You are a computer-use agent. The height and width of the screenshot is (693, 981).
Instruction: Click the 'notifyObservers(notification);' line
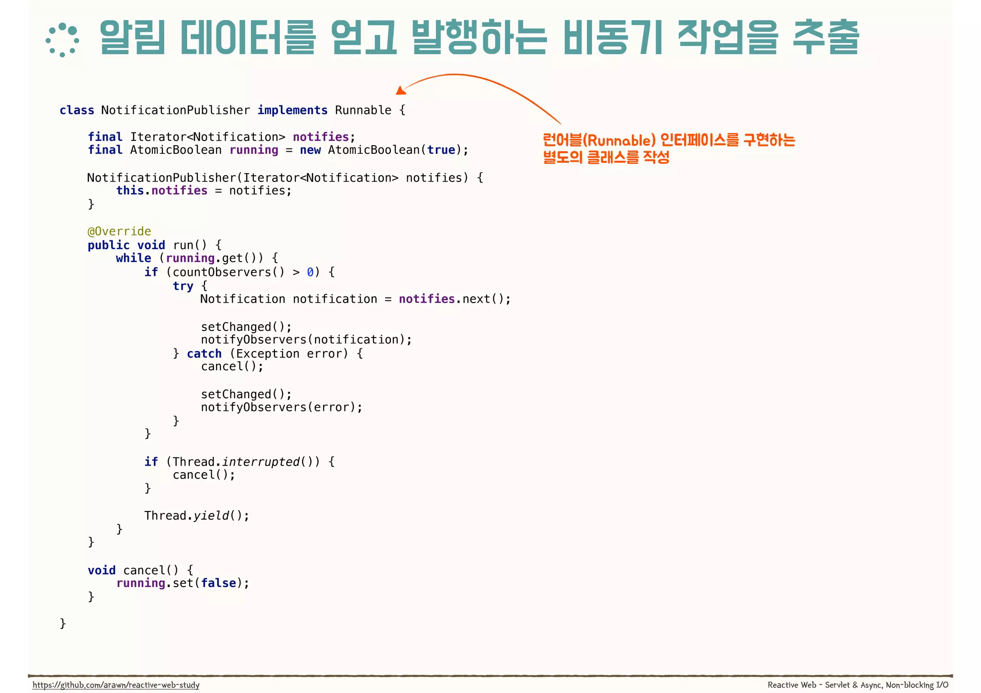(x=307, y=340)
